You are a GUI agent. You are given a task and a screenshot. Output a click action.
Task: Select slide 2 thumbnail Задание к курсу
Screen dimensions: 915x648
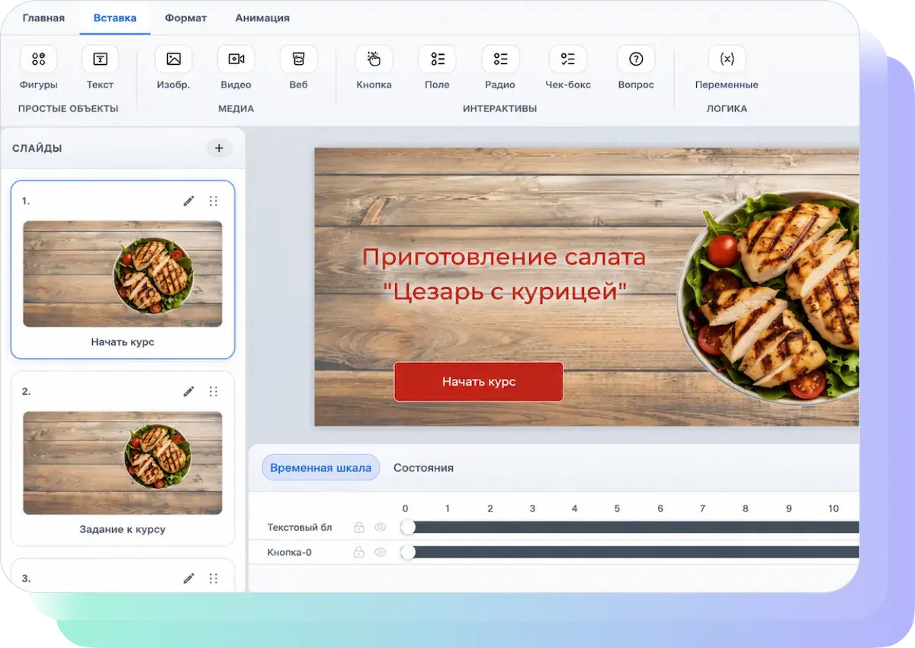point(123,463)
